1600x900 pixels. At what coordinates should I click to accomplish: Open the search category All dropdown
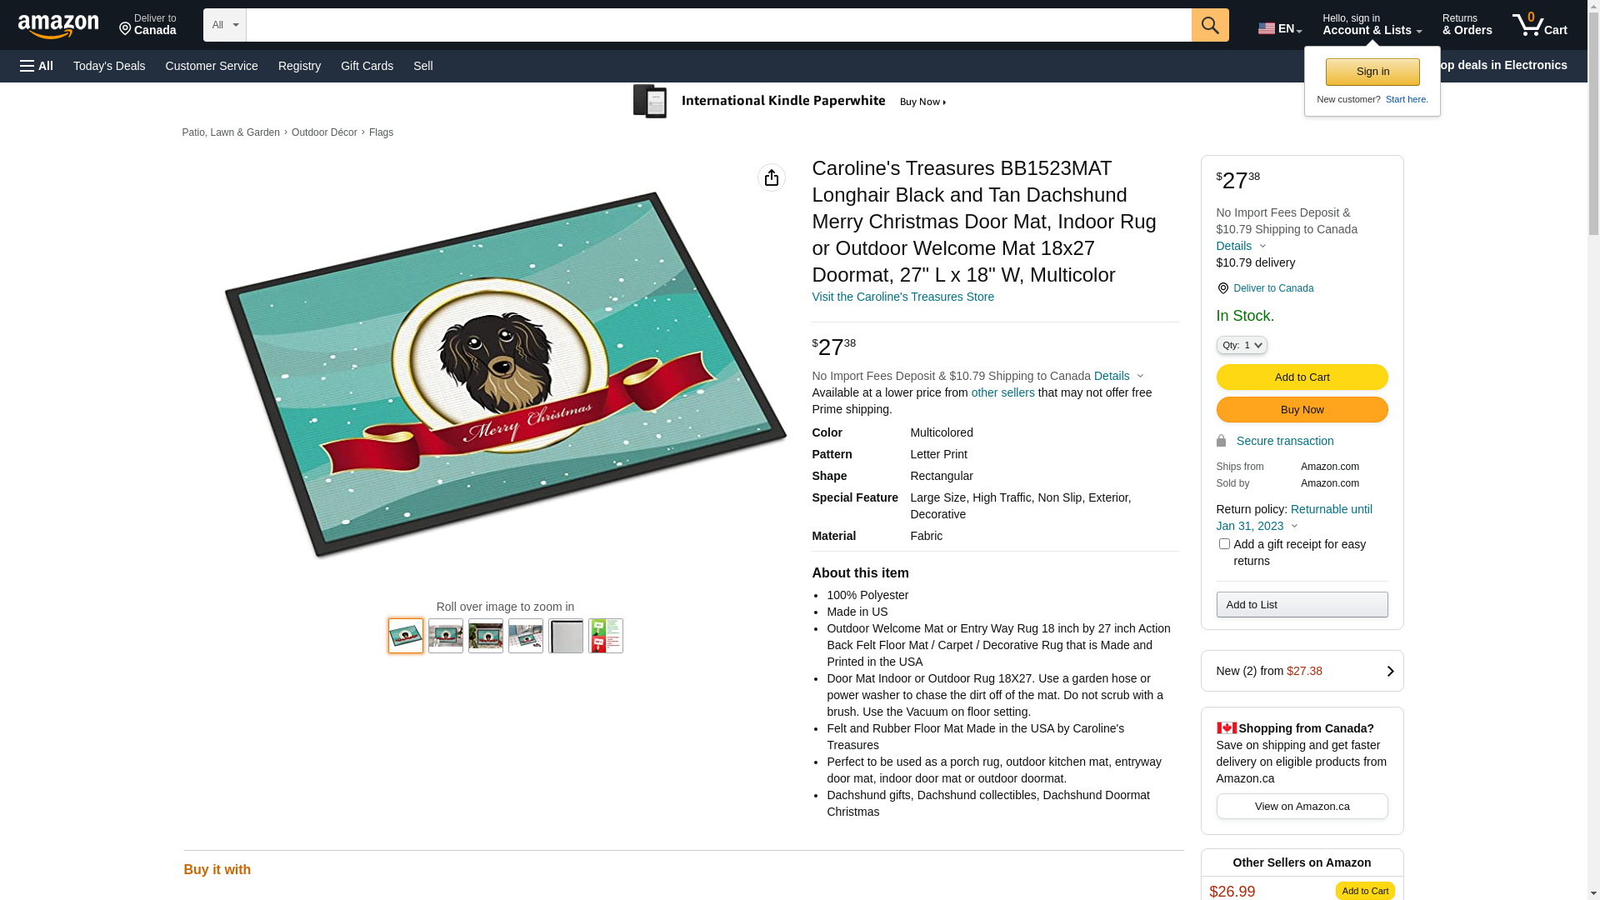(x=225, y=25)
